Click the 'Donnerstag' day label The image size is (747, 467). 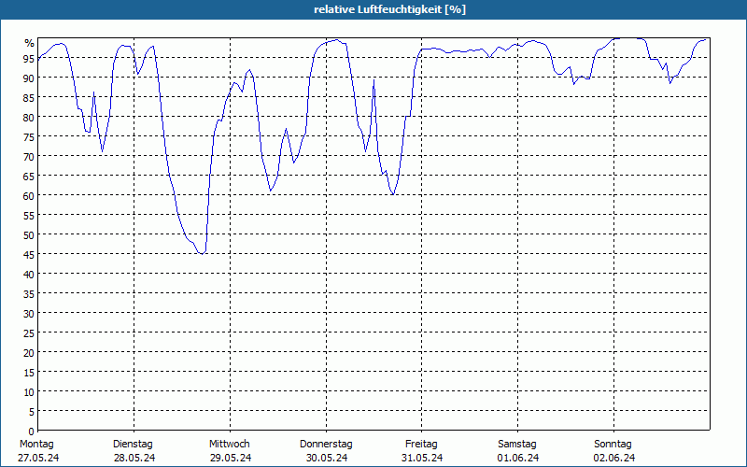(x=326, y=444)
